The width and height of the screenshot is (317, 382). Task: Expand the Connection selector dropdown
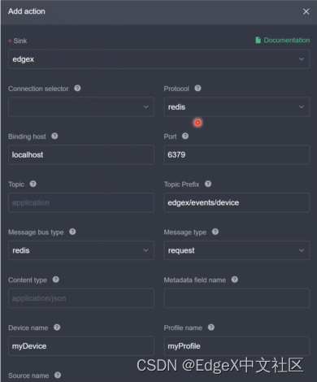pos(81,106)
